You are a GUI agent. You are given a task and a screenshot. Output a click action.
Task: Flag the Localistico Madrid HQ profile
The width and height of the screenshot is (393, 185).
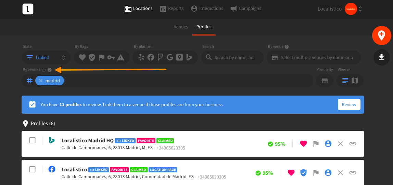click(316, 144)
